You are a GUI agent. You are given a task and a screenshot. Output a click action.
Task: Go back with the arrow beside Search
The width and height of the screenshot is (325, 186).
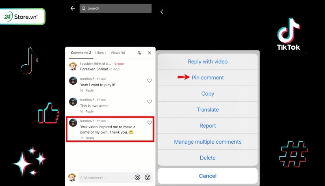pos(73,8)
